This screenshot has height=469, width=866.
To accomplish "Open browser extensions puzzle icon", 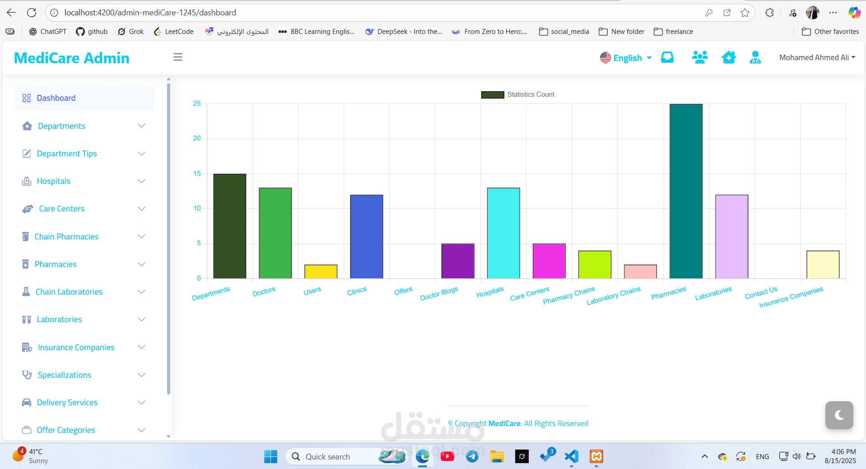I will [x=770, y=13].
